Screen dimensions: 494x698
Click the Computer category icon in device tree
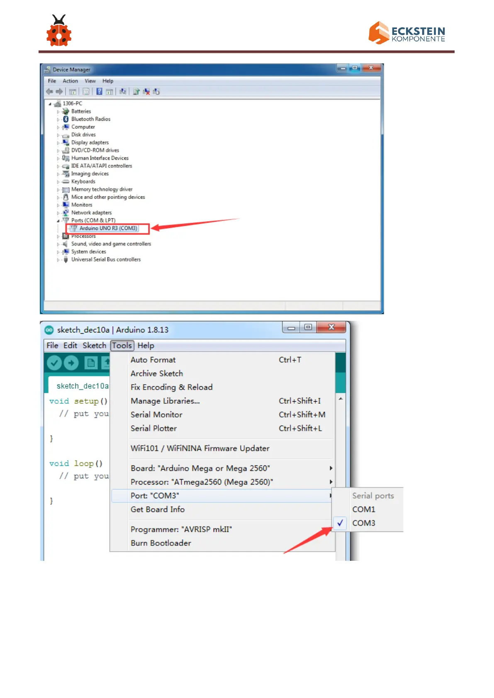[66, 127]
